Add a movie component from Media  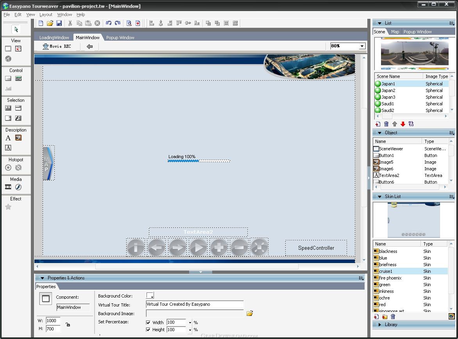pos(8,187)
